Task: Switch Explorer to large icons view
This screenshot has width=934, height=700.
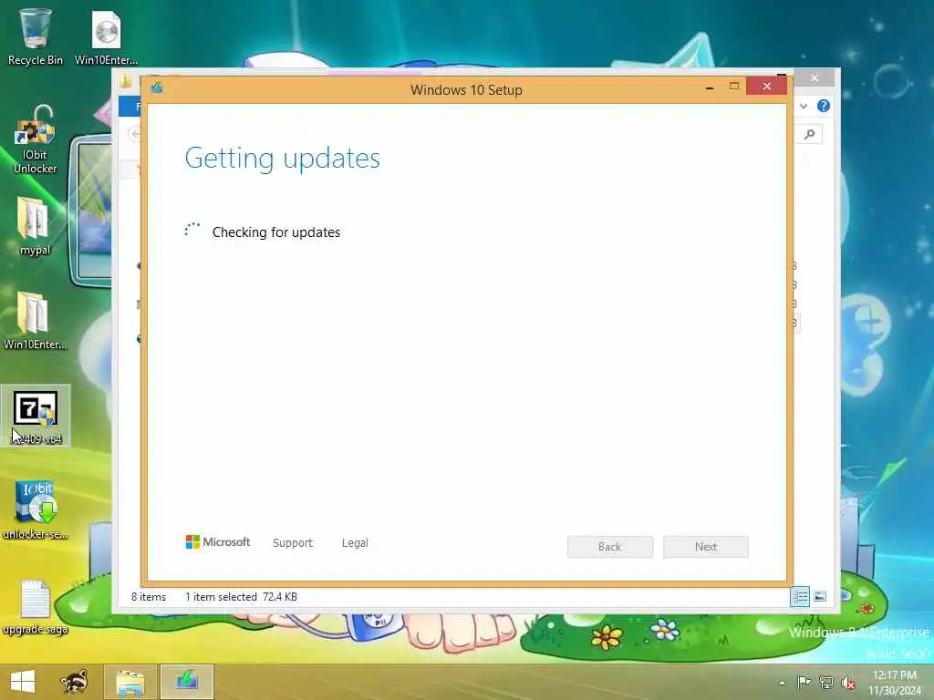Action: (820, 596)
